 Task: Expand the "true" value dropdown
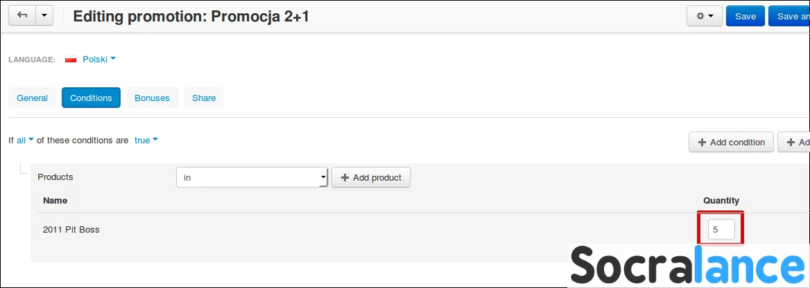[x=146, y=141]
